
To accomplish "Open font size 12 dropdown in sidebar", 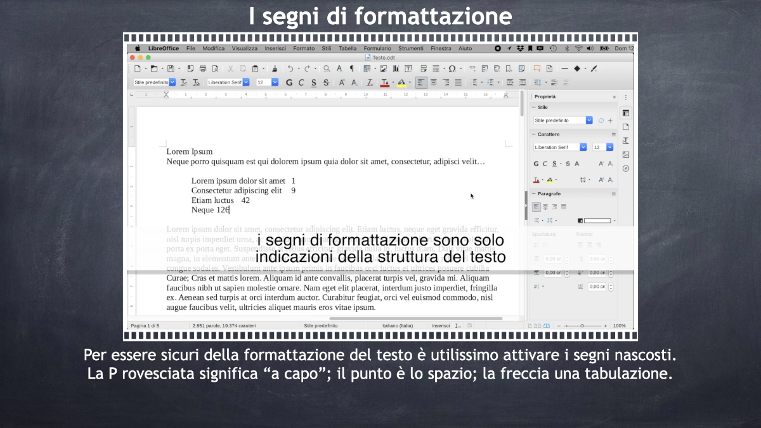I will pos(609,147).
